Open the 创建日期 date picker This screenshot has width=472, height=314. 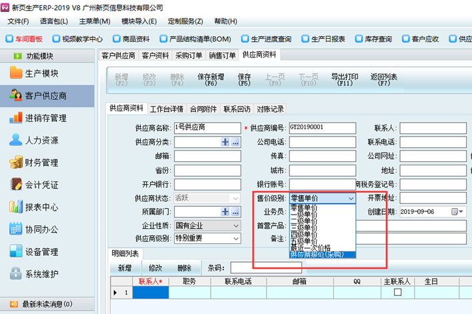point(457,212)
